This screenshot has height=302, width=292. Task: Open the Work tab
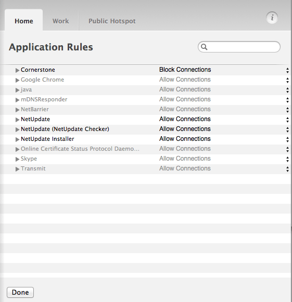click(60, 21)
